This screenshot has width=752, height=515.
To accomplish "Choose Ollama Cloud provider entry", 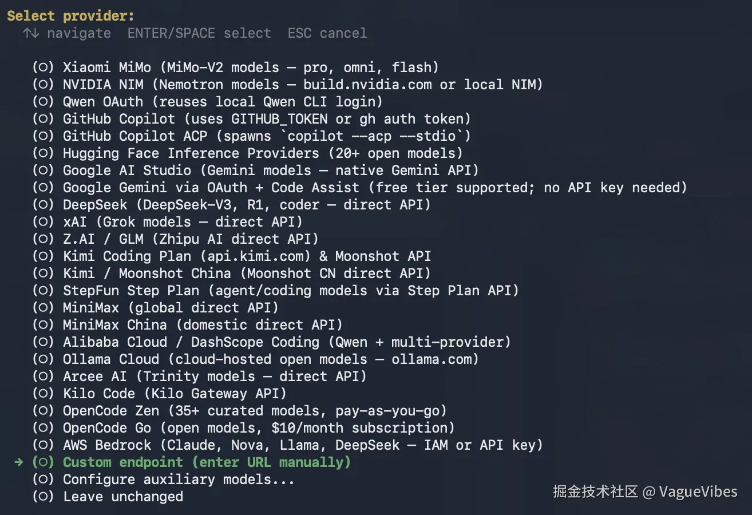I will [x=270, y=359].
